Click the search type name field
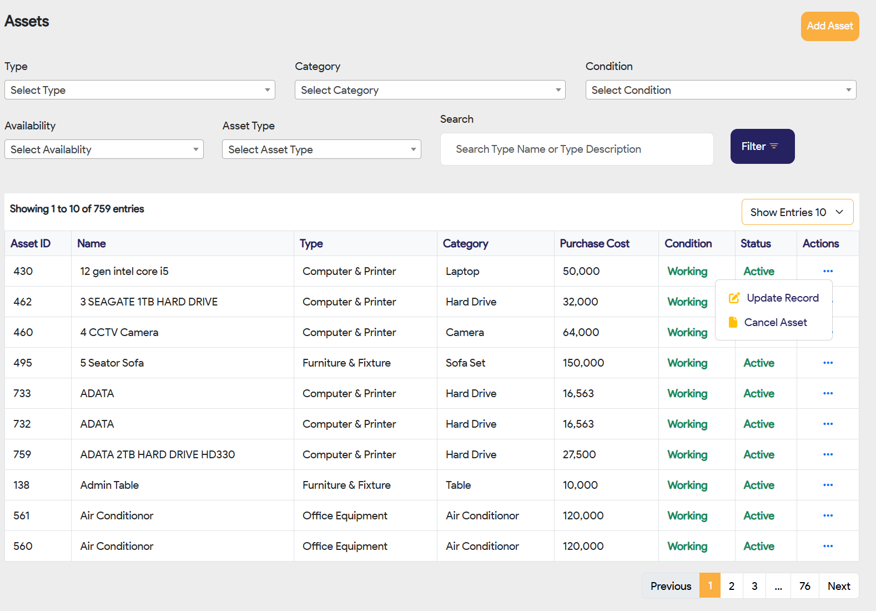 [576, 149]
